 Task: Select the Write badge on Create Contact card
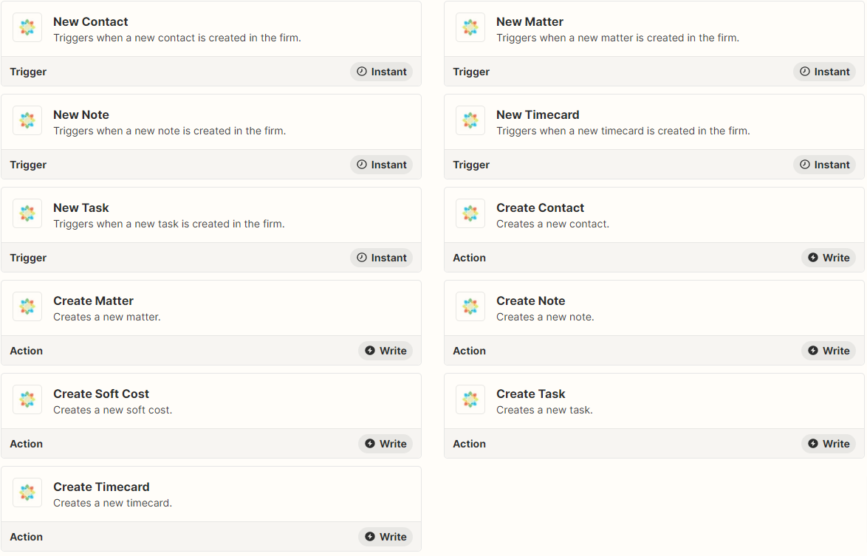coord(829,258)
